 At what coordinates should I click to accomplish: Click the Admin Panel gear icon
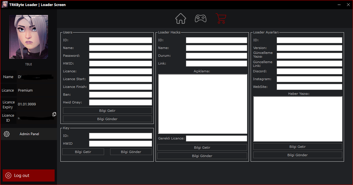7,134
